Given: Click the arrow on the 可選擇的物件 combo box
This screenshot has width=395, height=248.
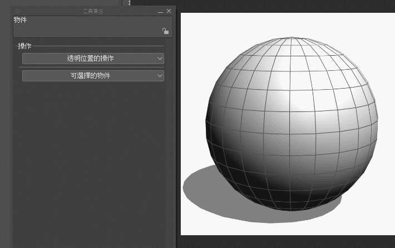Looking at the screenshot, I should [160, 76].
